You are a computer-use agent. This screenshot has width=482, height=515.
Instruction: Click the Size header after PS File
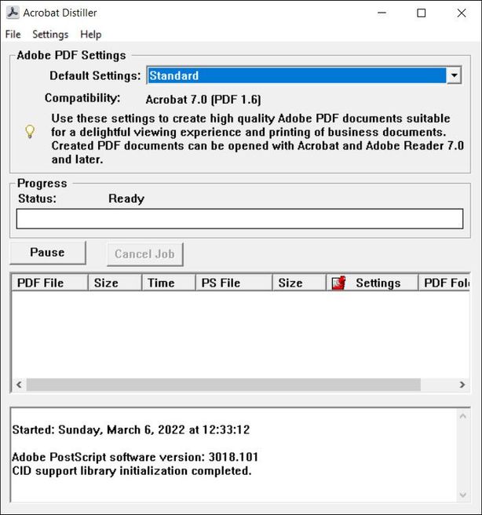tap(299, 283)
